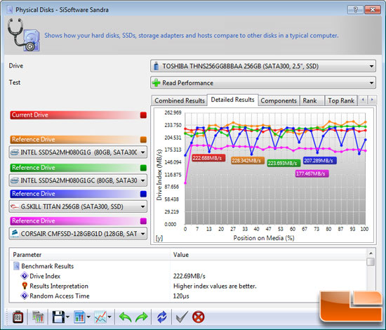Open the CORSAIR CMFSSD-128GBG1D reference dropdown
Screen dimensions: 386x330
(x=78, y=234)
